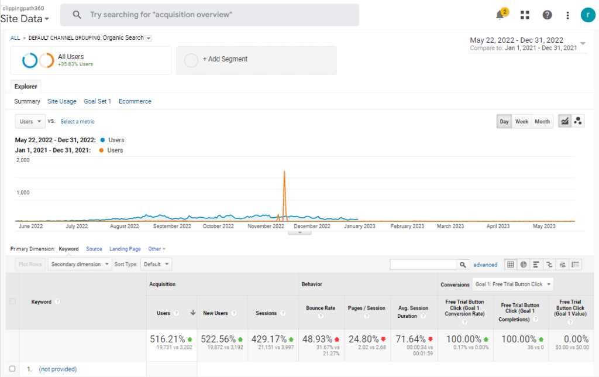Screen dimensions: 599x377
Task: Click the help question mark icon
Action: click(547, 15)
